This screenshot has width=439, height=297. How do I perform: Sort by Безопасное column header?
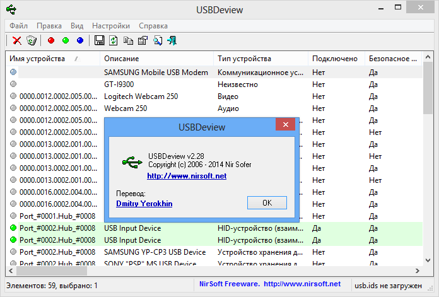394,59
